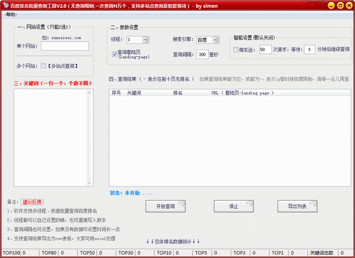Click the TOP80 status bar entry
Image resolution: width=355 pixels, height=258 pixels.
click(49, 253)
